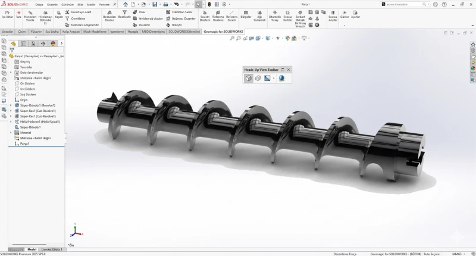
Task: Click the Undo arrow icon
Action: (x=176, y=4)
